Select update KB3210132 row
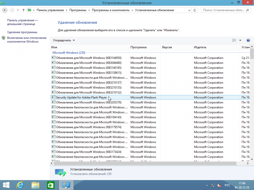This screenshot has height=190, width=254. [150, 92]
